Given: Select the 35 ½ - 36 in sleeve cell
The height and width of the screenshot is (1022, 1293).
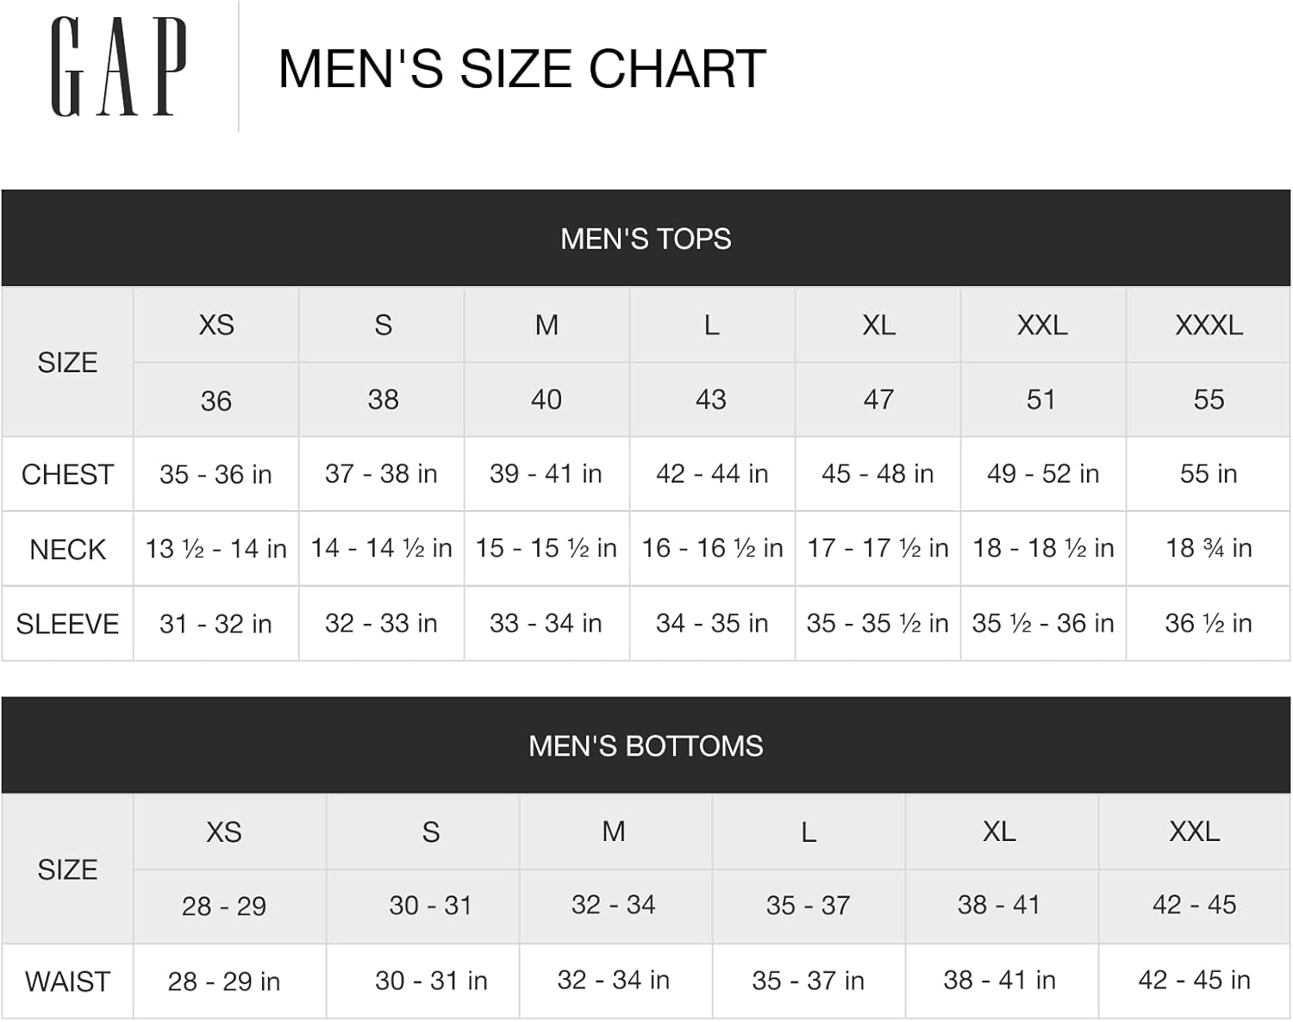Looking at the screenshot, I should click(x=1043, y=623).
